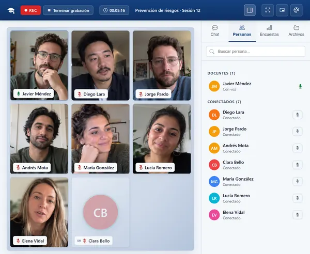Image resolution: width=310 pixels, height=254 pixels.
Task: Click the JP avatar of Jorge Pardo
Action: (214, 132)
